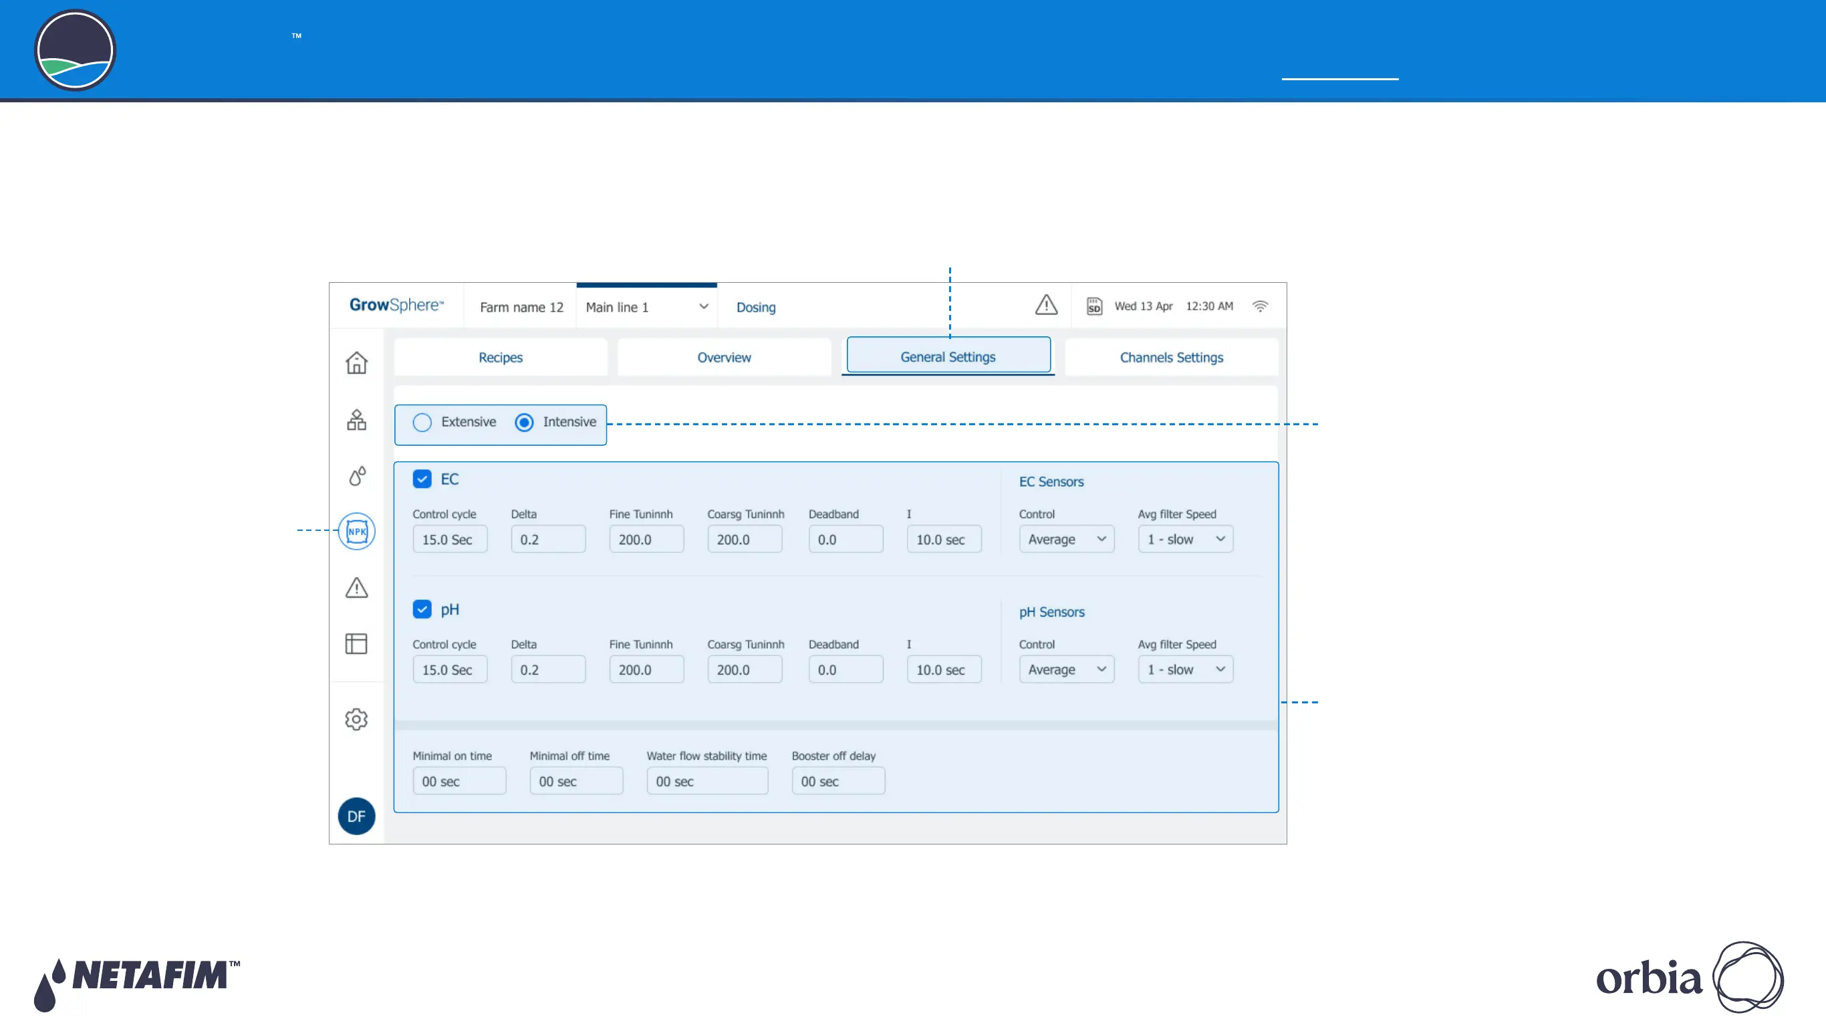Screen dimensions: 1826x1027
Task: Open pH Avg filter Speed dropdown
Action: click(1186, 669)
